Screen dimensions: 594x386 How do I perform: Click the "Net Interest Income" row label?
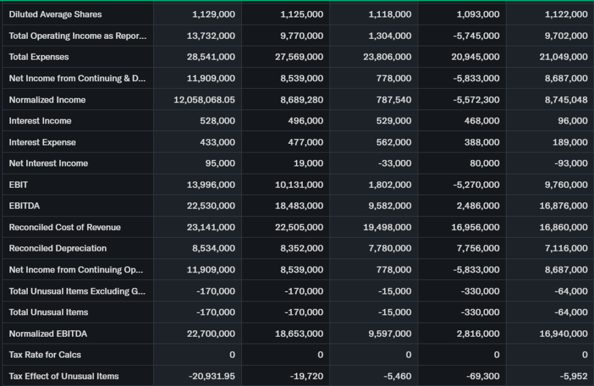[48, 163]
